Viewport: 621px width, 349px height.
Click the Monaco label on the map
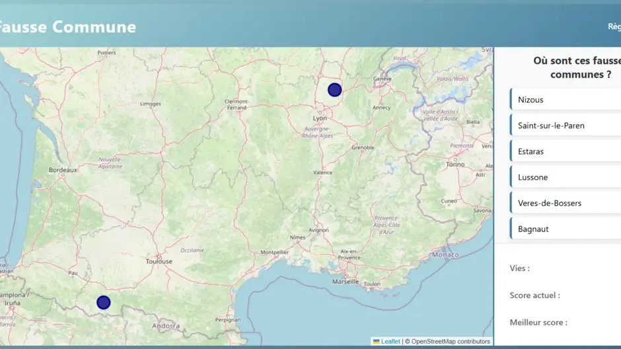(x=445, y=255)
